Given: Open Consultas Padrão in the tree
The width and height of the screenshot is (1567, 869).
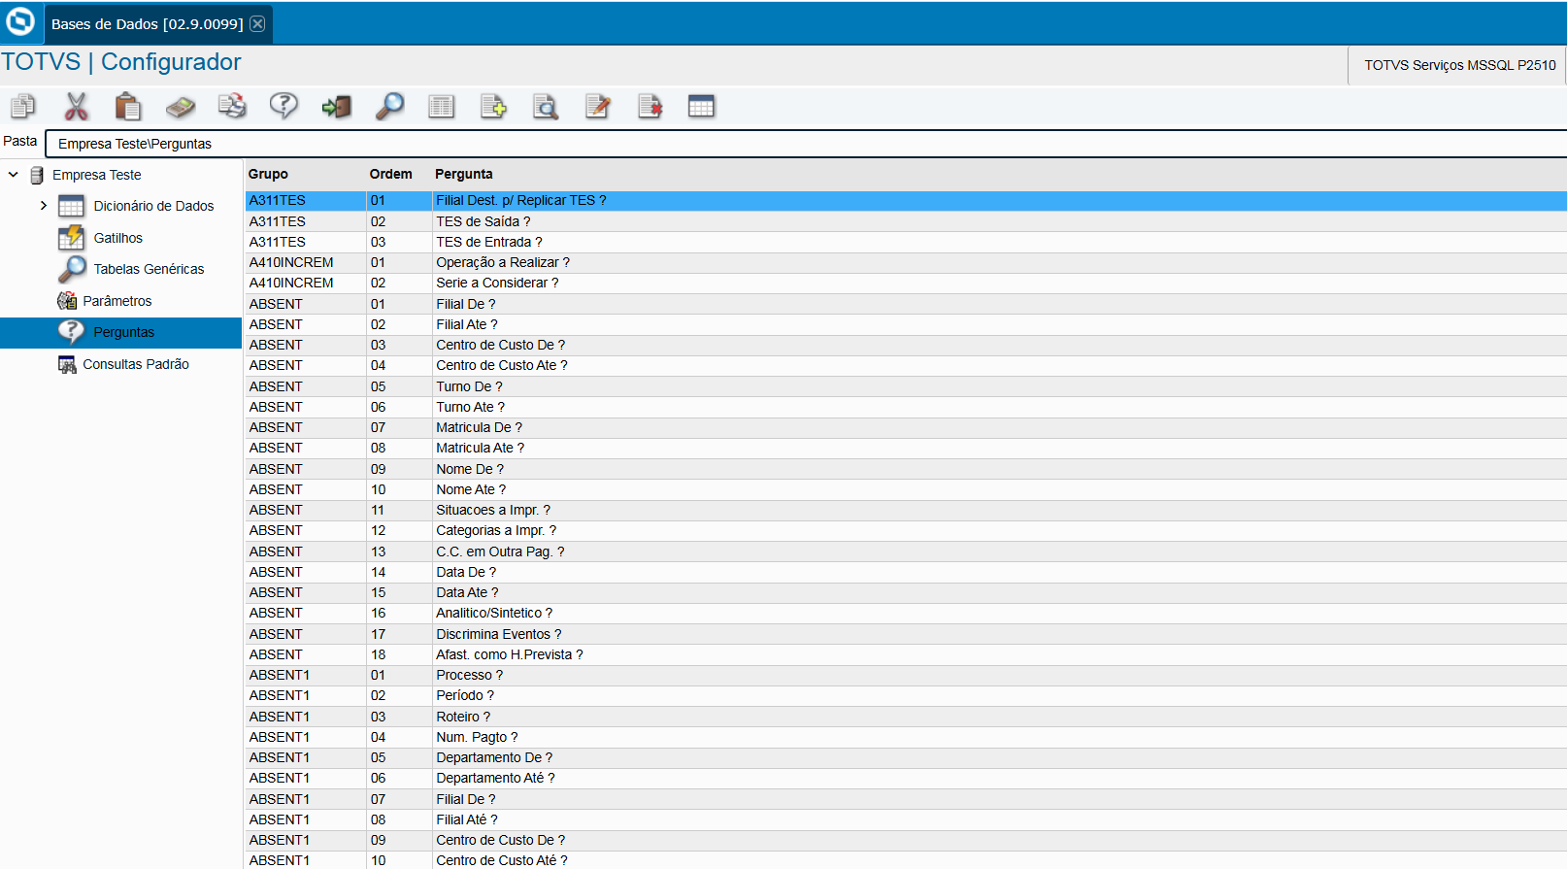Looking at the screenshot, I should pos(136,364).
